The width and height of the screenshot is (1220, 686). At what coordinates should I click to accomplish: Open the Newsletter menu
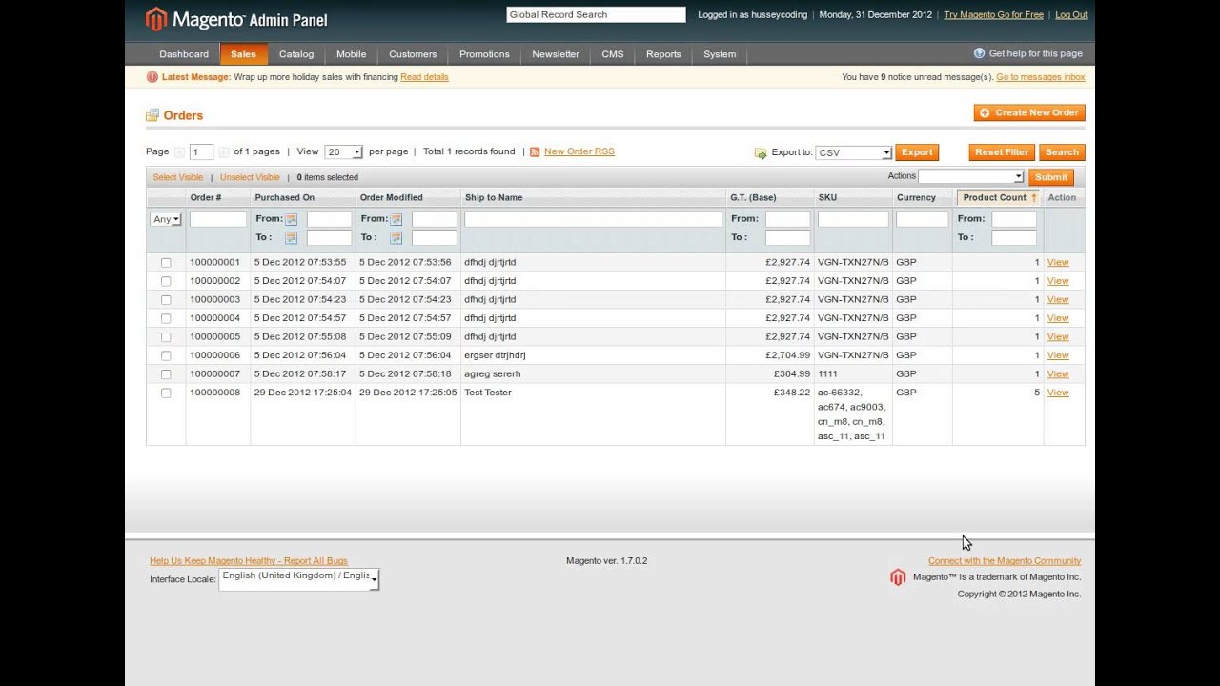(x=556, y=54)
